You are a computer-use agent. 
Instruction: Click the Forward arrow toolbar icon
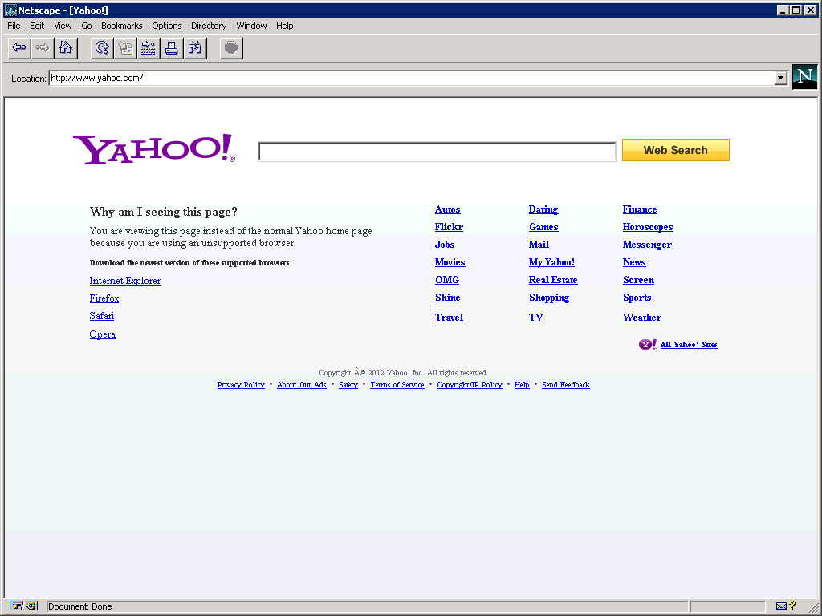click(43, 48)
